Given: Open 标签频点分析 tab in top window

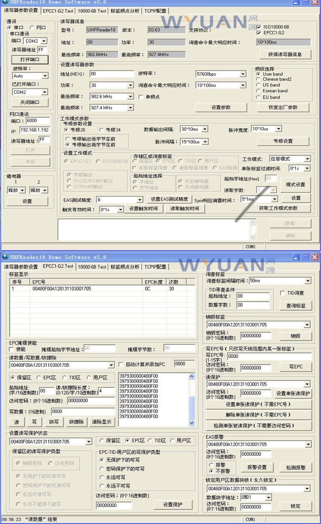Looking at the screenshot, I should click(x=125, y=11).
